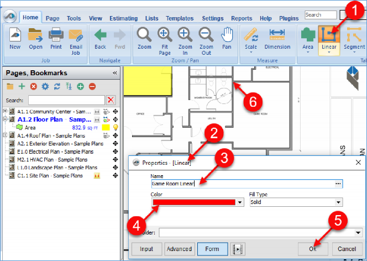Click the ribbon Search box

tap(321, 15)
